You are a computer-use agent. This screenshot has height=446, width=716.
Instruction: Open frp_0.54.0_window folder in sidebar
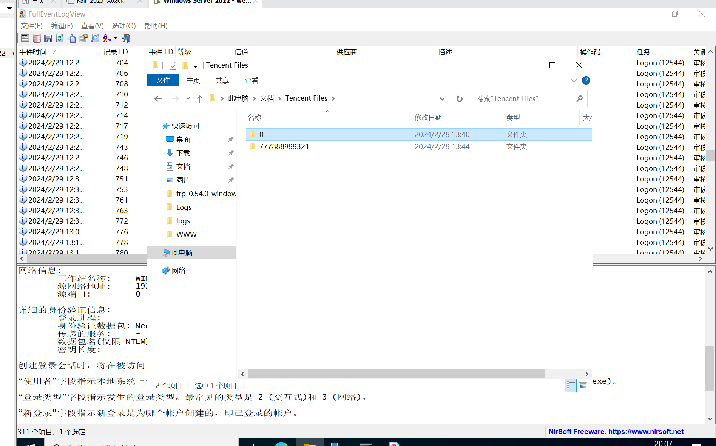coord(206,194)
